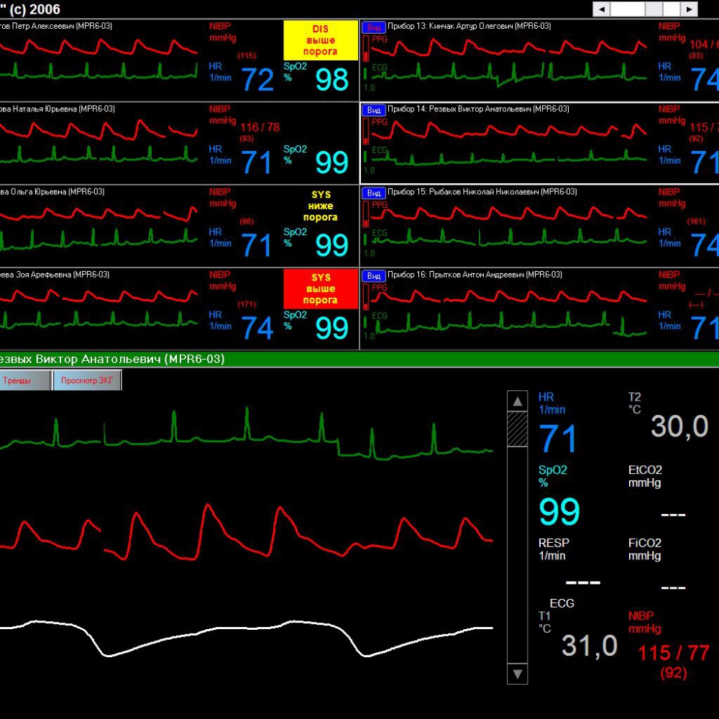Click the Вид button for Прибор 13

pyautogui.click(x=374, y=27)
